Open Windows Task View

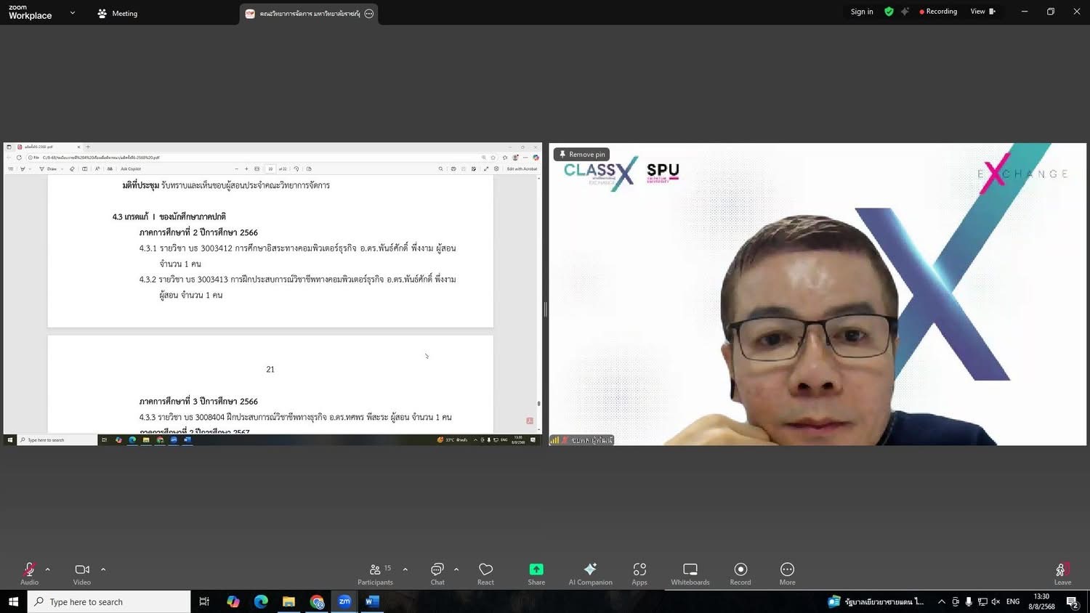coord(204,601)
